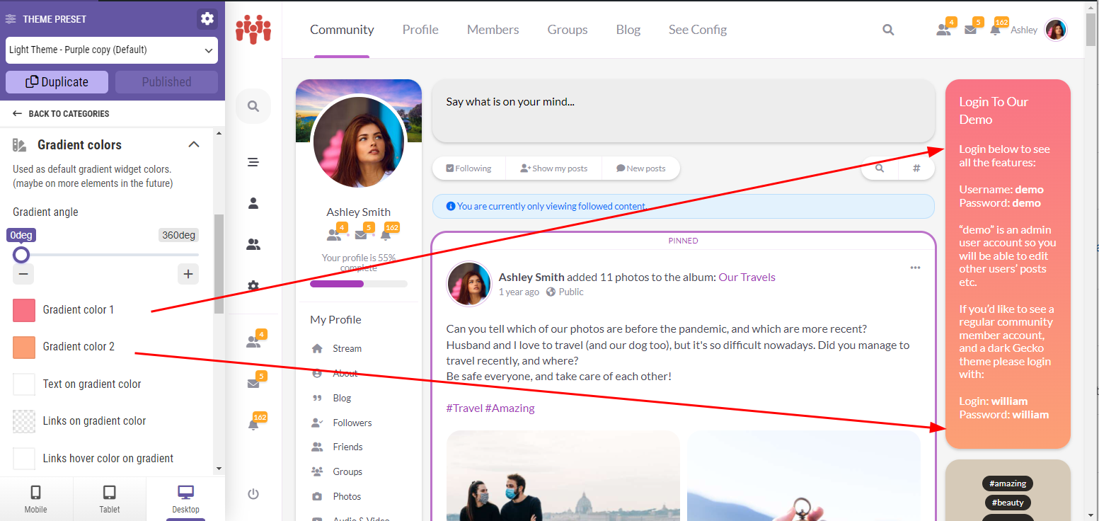Viewport: 1099px width, 521px height.
Task: Click the #Amazing hashtag in post
Action: click(x=510, y=408)
